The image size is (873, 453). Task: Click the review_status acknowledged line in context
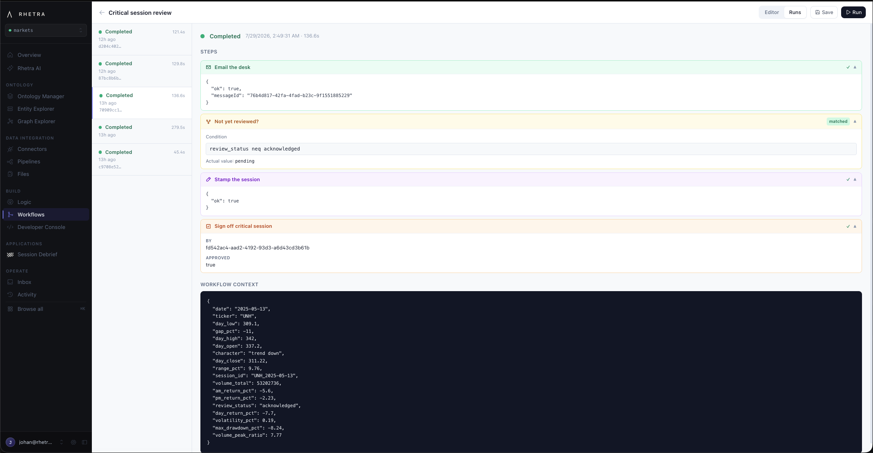pos(257,406)
